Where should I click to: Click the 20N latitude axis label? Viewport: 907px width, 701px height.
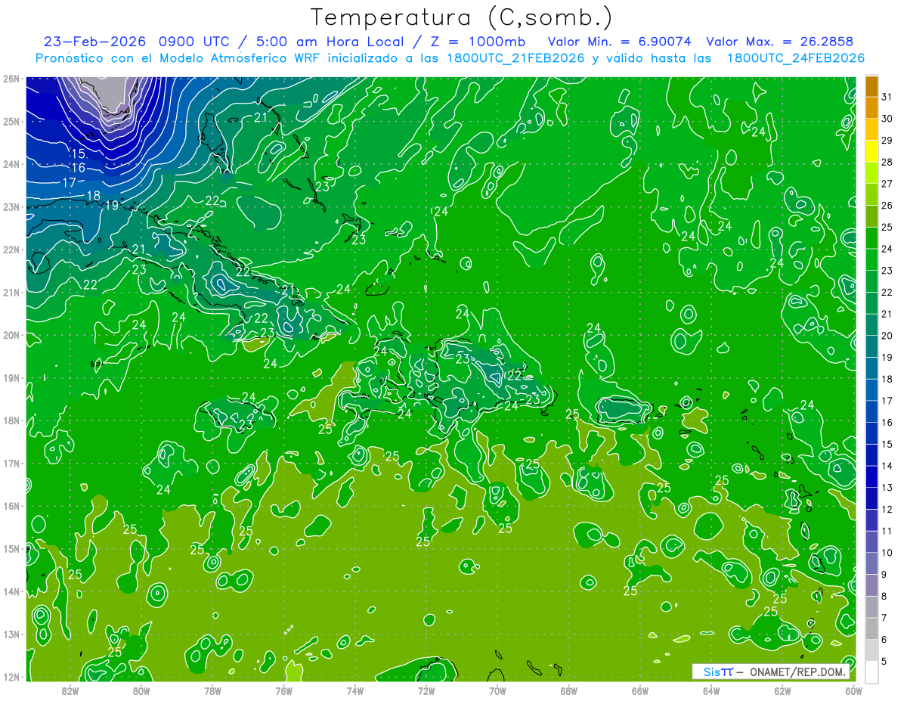coord(11,335)
